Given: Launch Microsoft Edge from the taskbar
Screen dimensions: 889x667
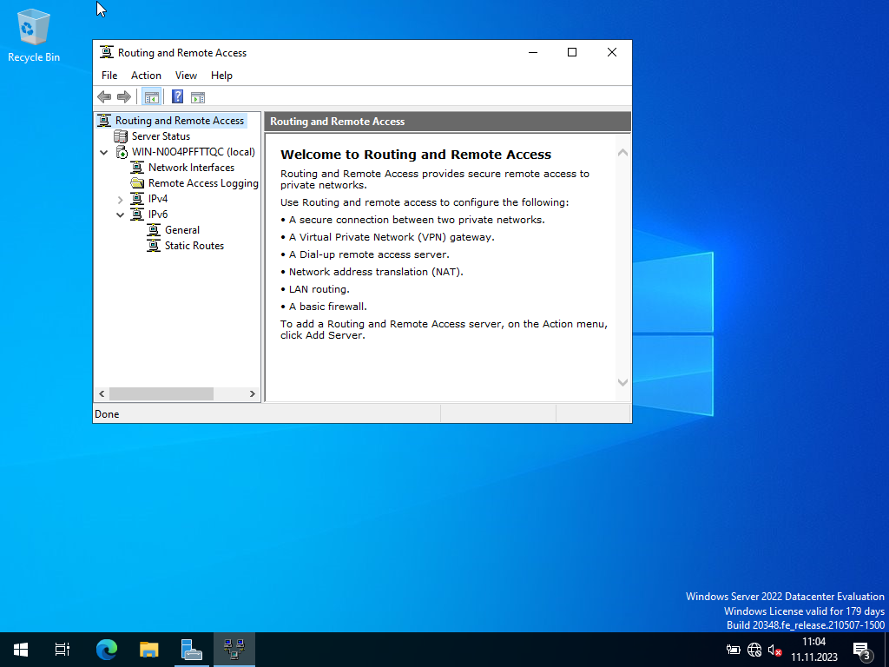Looking at the screenshot, I should [x=106, y=650].
